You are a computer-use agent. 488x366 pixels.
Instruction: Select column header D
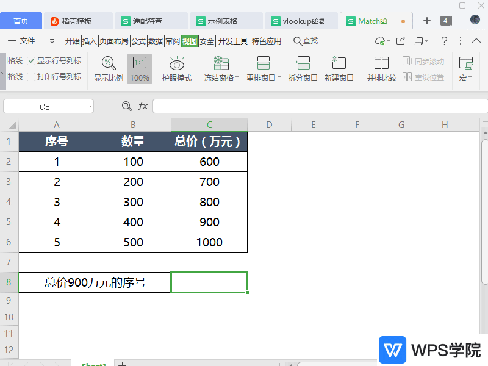tap(269, 124)
